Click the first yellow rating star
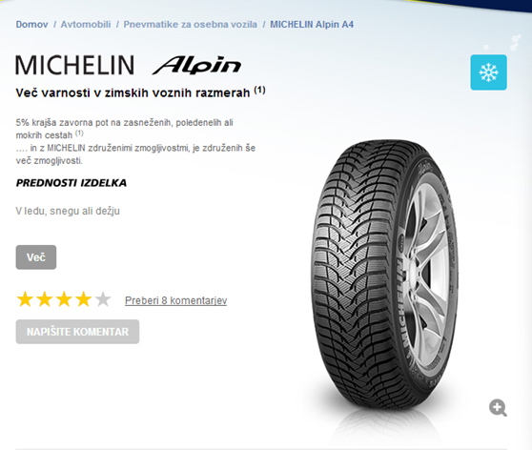The image size is (532, 450). tap(25, 299)
